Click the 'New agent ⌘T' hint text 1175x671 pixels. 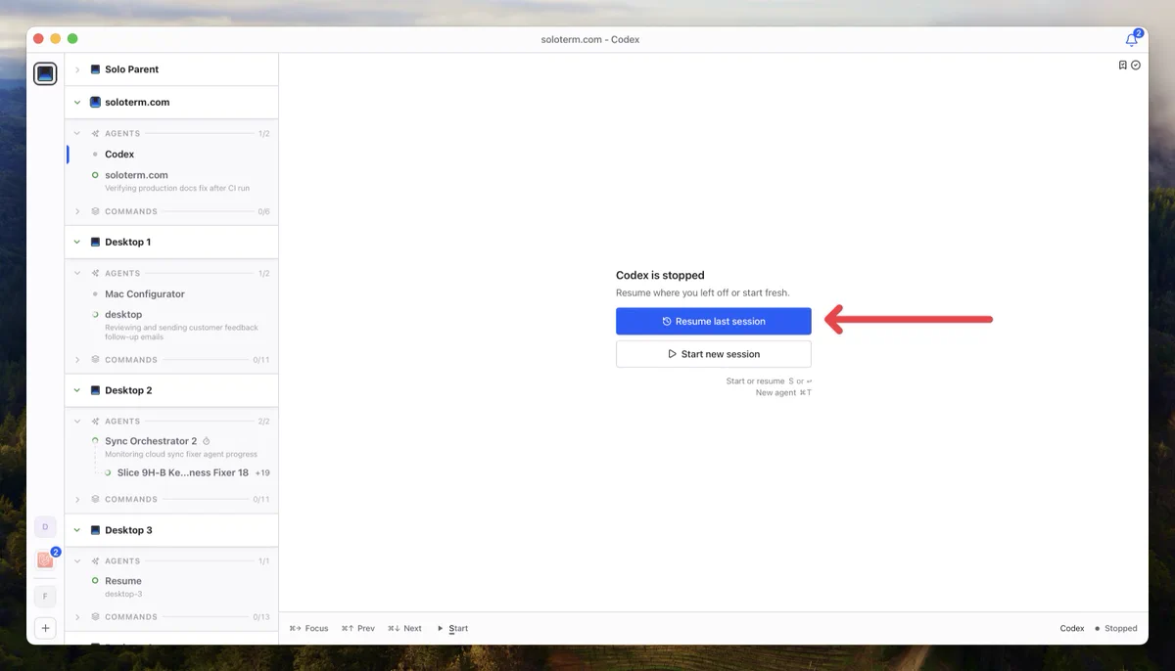(x=783, y=392)
